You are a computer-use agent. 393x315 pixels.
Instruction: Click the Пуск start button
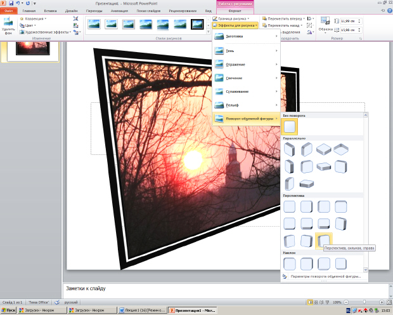(8, 311)
